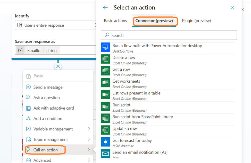The image size is (251, 163).
Task: Select the Connector (preview) tab
Action: click(x=154, y=21)
